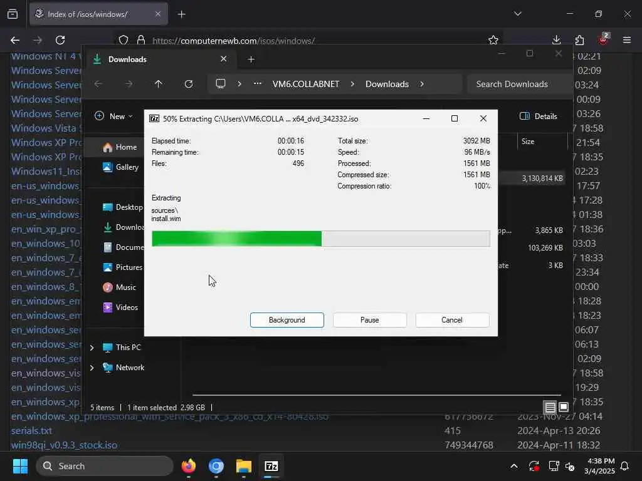Open Chromium from the taskbar
This screenshot has height=481, width=642.
click(x=216, y=466)
